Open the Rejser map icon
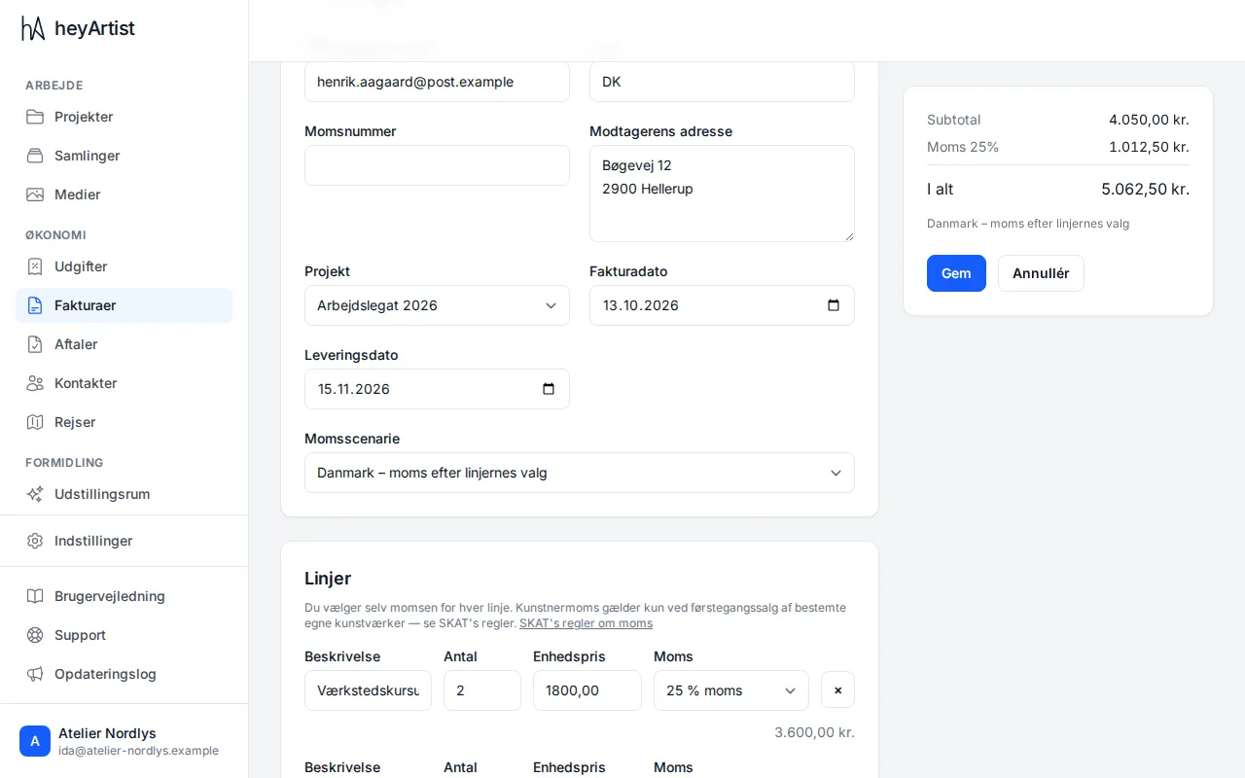 pos(35,422)
